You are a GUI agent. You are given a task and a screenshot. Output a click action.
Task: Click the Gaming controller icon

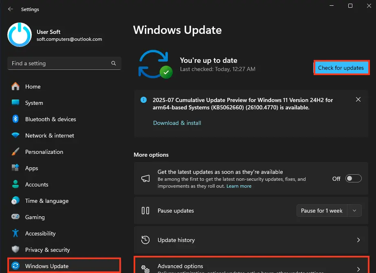(x=15, y=217)
